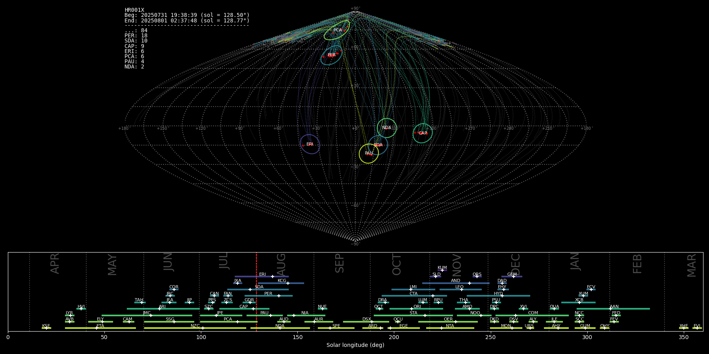The width and height of the screenshot is (709, 354).
Task: Click the JXA shower label in timeline
Action: tap(238, 280)
